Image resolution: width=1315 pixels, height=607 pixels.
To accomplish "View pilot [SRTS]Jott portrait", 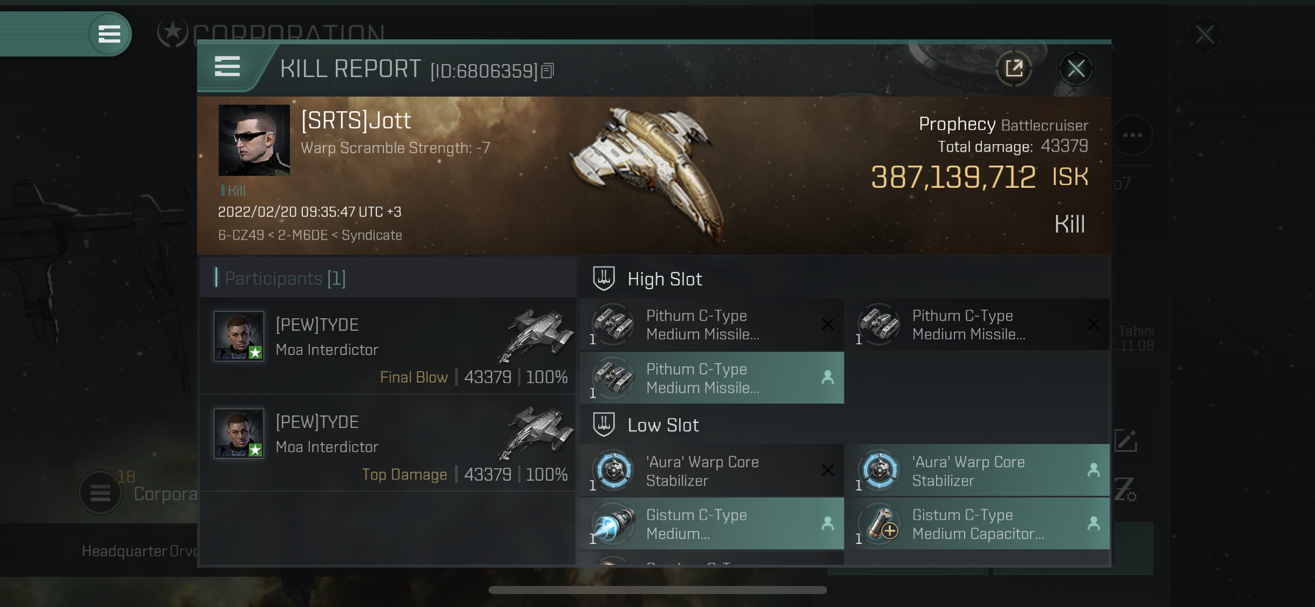I will [x=254, y=140].
